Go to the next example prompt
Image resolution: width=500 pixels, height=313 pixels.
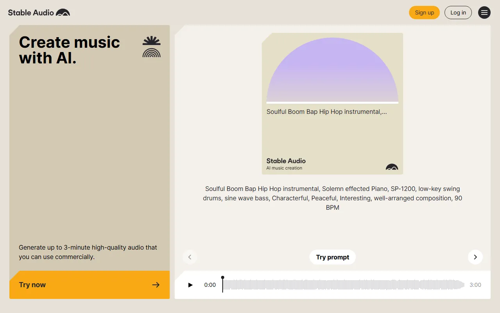(x=475, y=257)
